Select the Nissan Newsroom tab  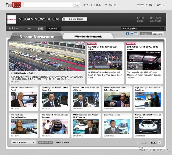click(x=37, y=37)
